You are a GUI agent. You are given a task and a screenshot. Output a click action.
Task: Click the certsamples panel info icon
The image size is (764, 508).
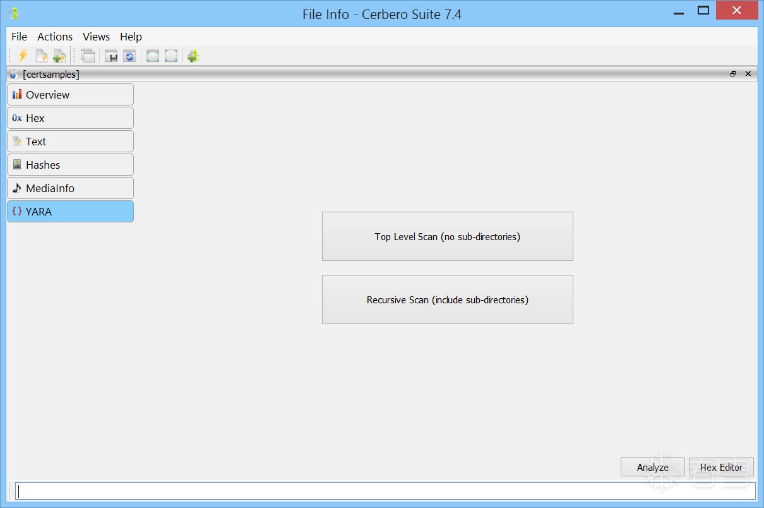coord(14,74)
